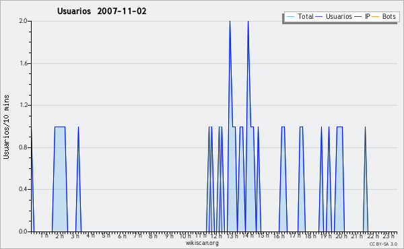Screen dimensions: 404x249
Task: Click the 0.4 y-axis value
Action: click(23, 189)
